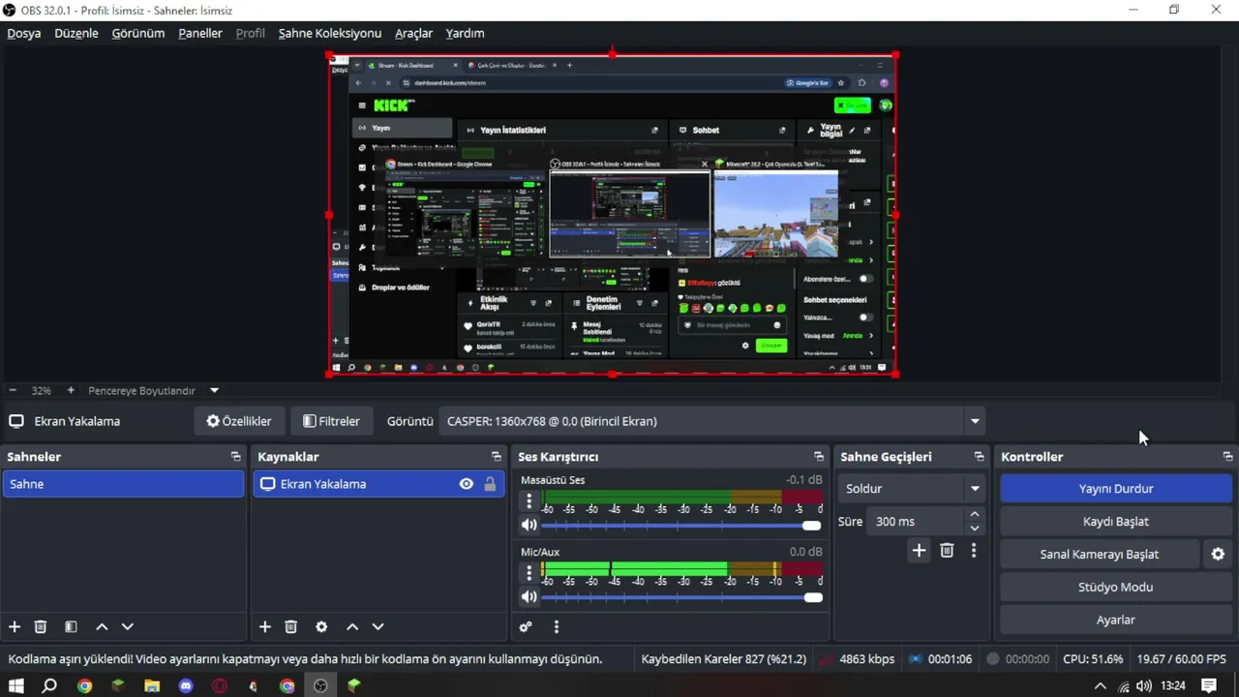Open the Görüntü display dropdown
This screenshot has width=1239, height=697.
click(x=711, y=421)
